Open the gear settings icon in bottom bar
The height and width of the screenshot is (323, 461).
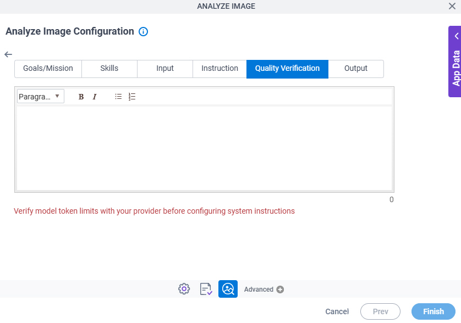point(184,289)
